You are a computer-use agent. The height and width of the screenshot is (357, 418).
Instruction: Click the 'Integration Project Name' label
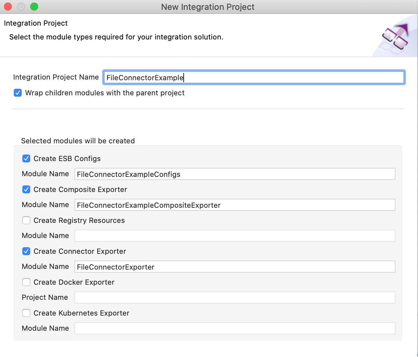click(56, 77)
